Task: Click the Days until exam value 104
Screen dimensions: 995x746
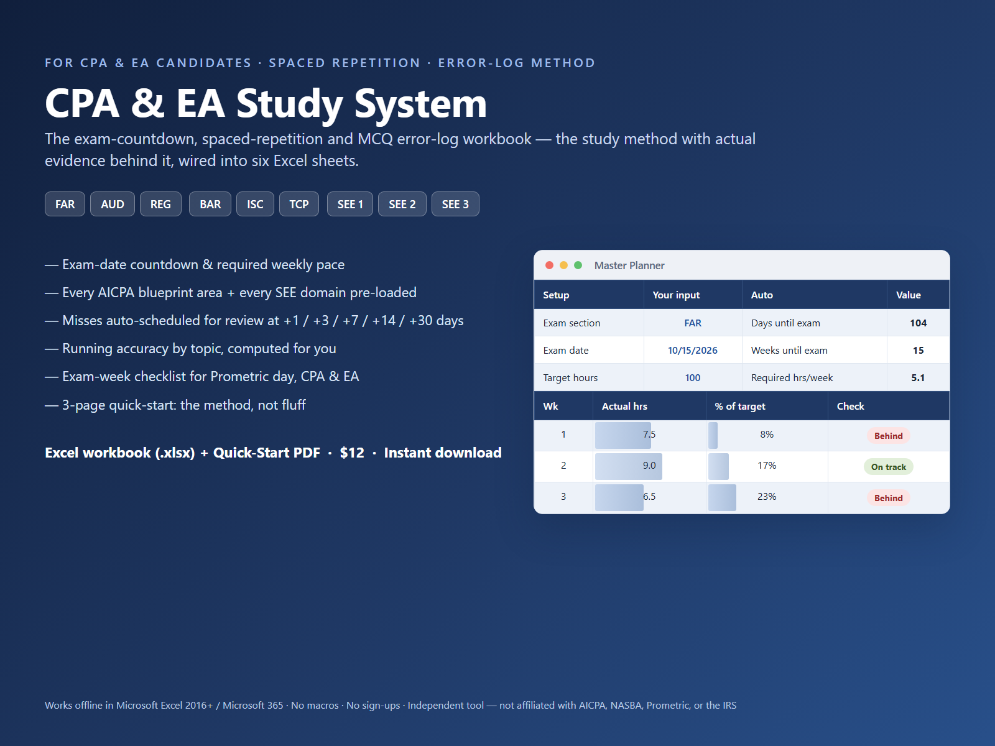Action: tap(919, 323)
